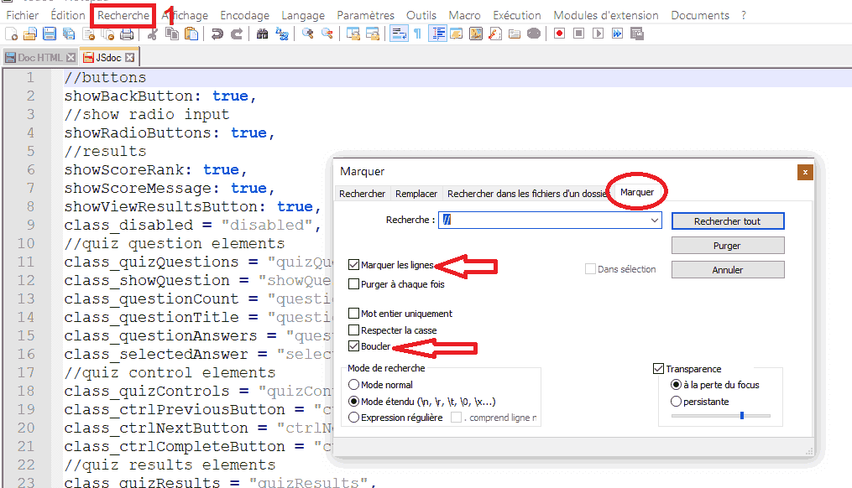Click the Zoom out magnifier icon
This screenshot has height=488, width=852.
(327, 34)
